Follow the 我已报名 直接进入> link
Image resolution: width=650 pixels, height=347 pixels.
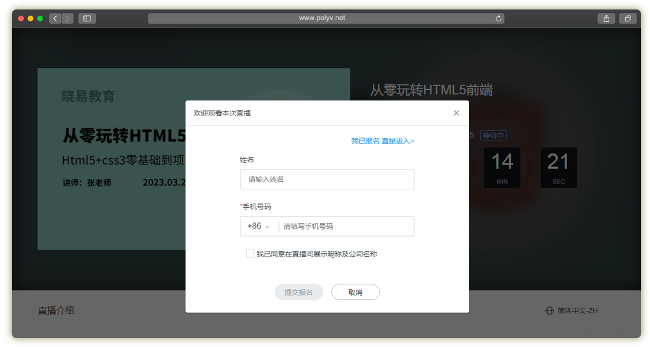pyautogui.click(x=382, y=141)
